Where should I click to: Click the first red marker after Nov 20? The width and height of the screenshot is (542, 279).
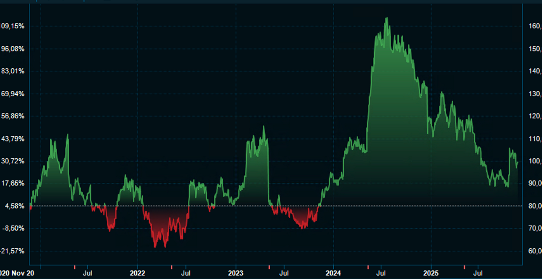click(75, 267)
